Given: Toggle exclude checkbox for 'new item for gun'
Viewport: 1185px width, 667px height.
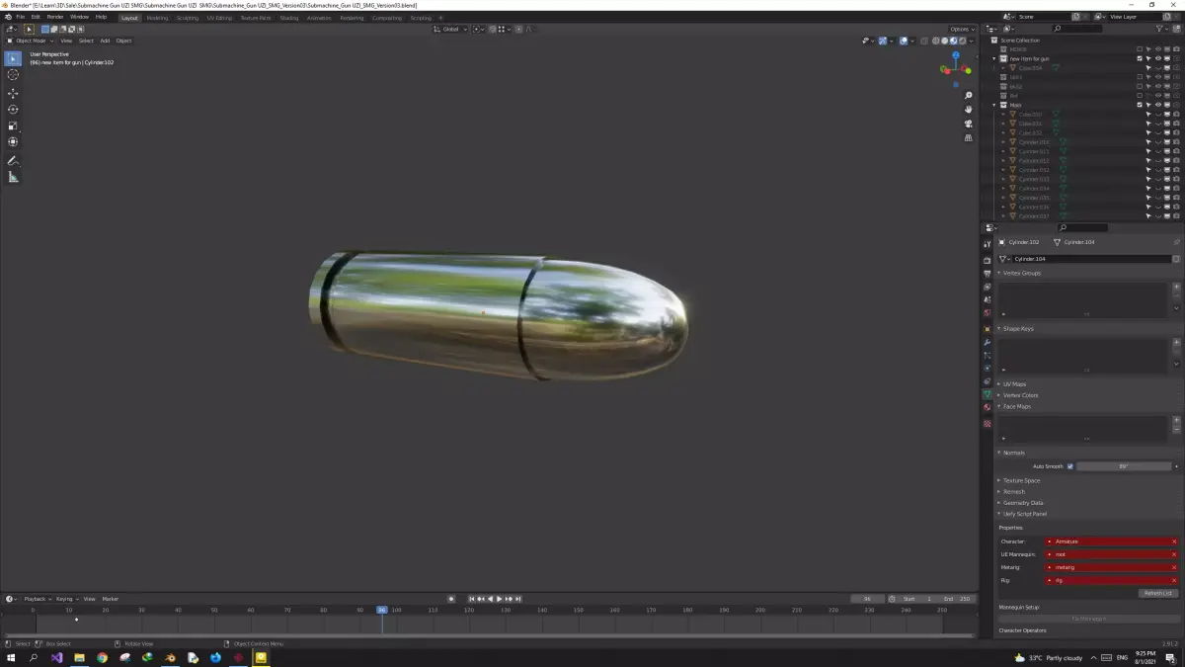Looking at the screenshot, I should pyautogui.click(x=1140, y=58).
